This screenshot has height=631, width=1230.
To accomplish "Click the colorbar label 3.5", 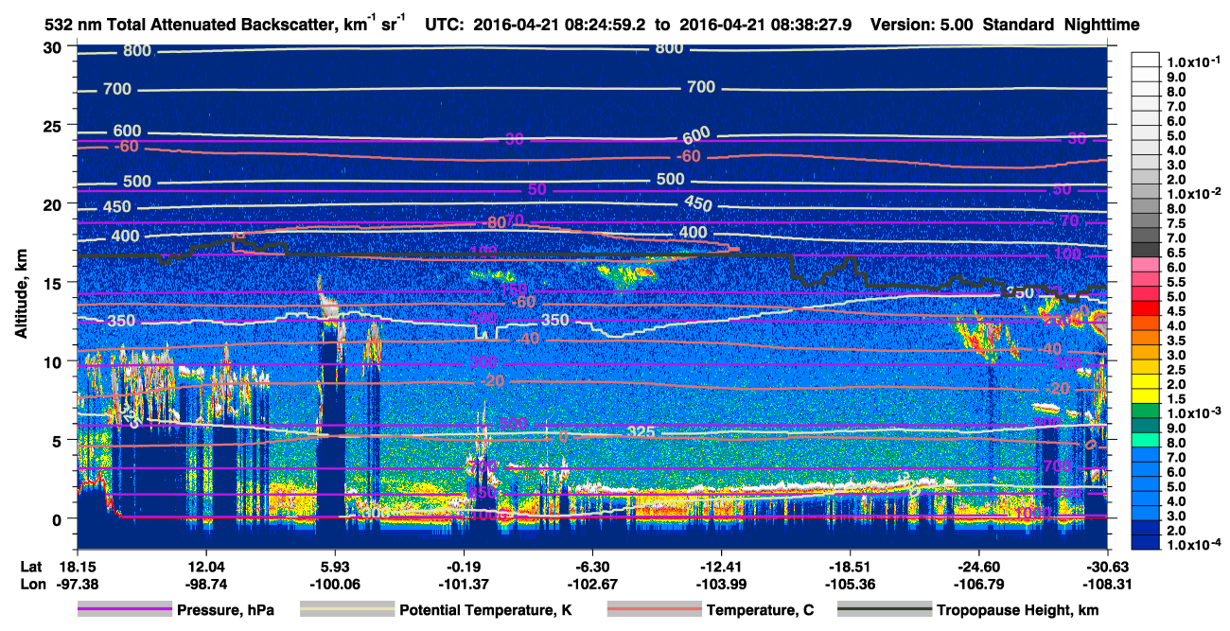I will pos(1178,340).
